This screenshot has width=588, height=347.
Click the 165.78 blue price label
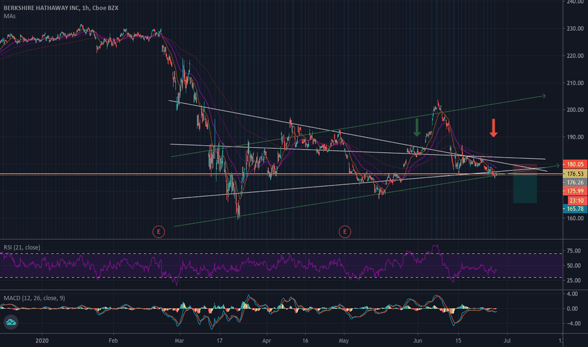click(575, 209)
